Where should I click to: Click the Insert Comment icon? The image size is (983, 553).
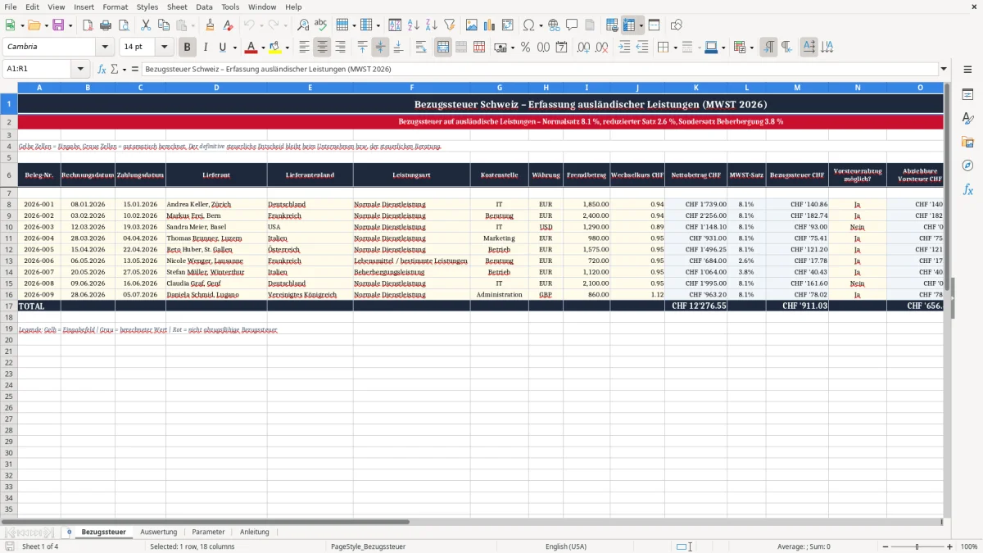(x=572, y=25)
